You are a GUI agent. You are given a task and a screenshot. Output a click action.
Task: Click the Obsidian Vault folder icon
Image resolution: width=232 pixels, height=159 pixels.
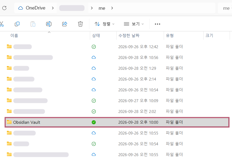9,122
